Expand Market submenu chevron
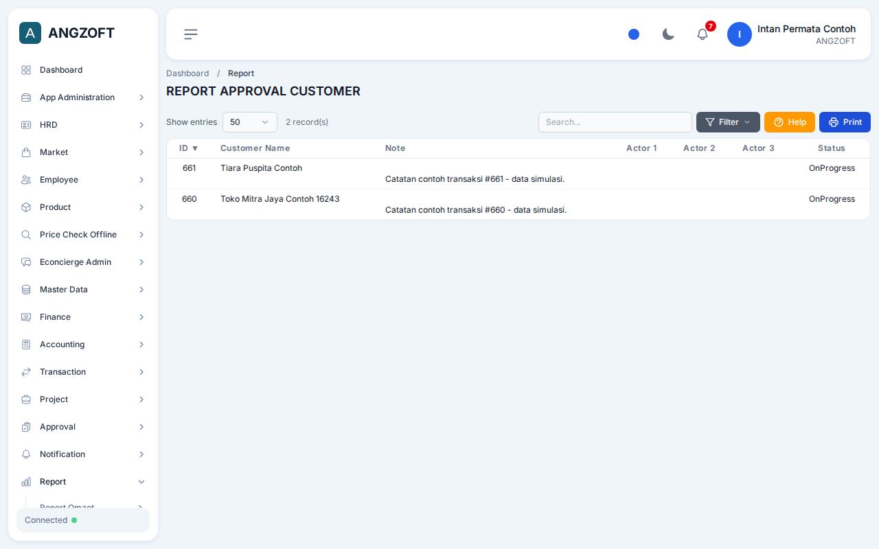Viewport: 879px width, 549px height. [141, 152]
